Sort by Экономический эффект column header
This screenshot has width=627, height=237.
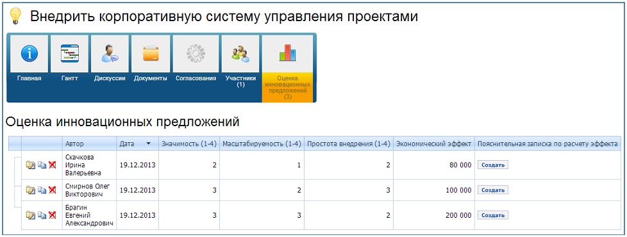pos(434,143)
